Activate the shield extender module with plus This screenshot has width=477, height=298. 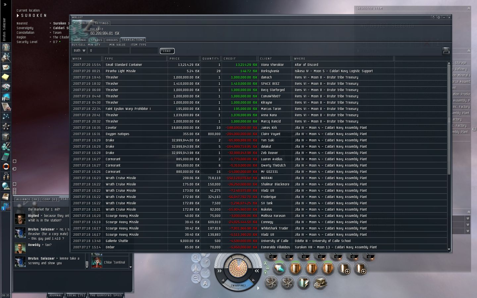click(344, 268)
